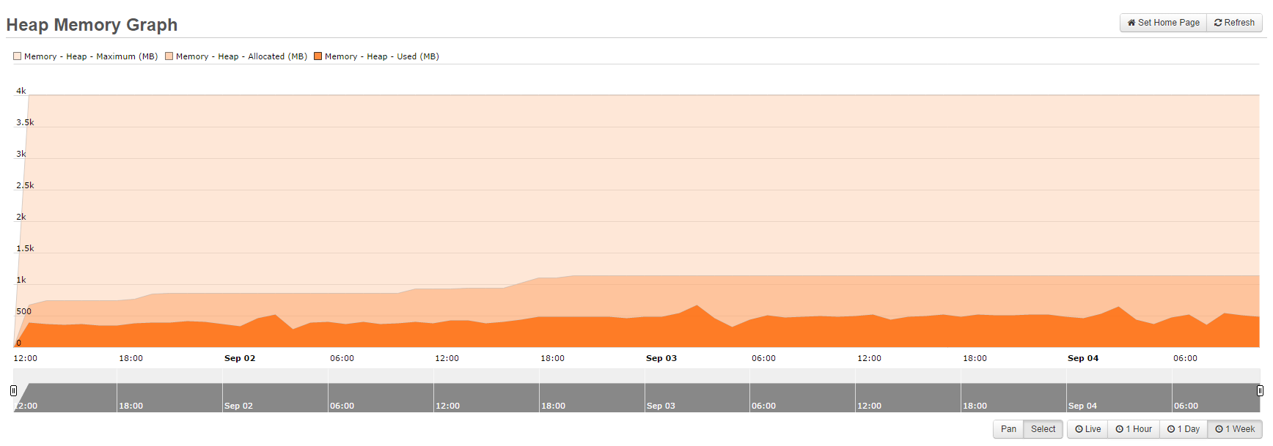1273x446 pixels.
Task: Click the home icon in Set Home Page
Action: coord(1131,23)
